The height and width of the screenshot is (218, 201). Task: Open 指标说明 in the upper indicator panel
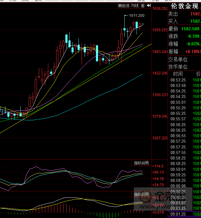[141, 163]
